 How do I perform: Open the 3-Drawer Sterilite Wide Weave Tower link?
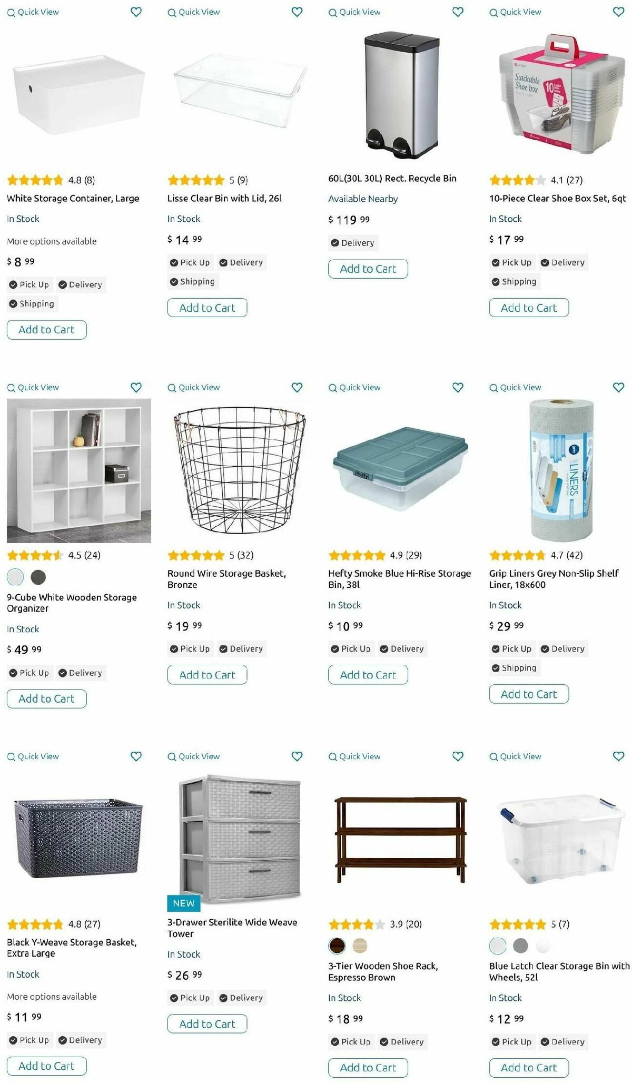pyautogui.click(x=232, y=928)
